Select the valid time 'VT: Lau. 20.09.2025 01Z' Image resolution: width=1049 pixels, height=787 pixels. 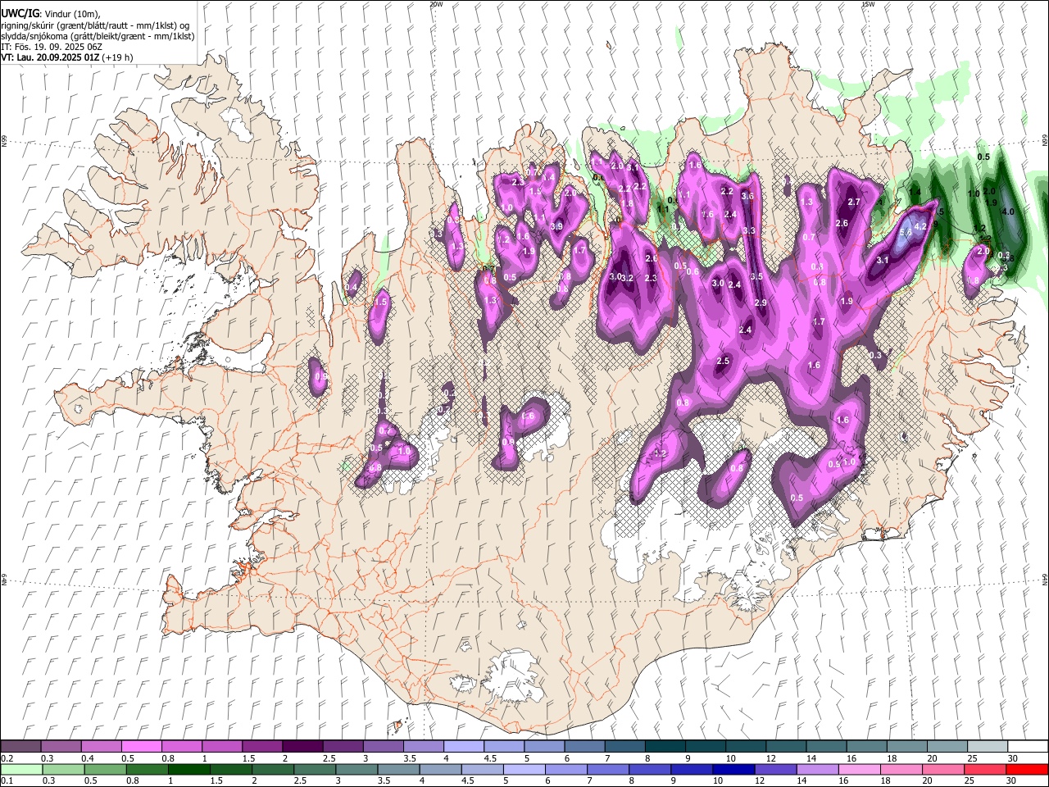click(50, 57)
